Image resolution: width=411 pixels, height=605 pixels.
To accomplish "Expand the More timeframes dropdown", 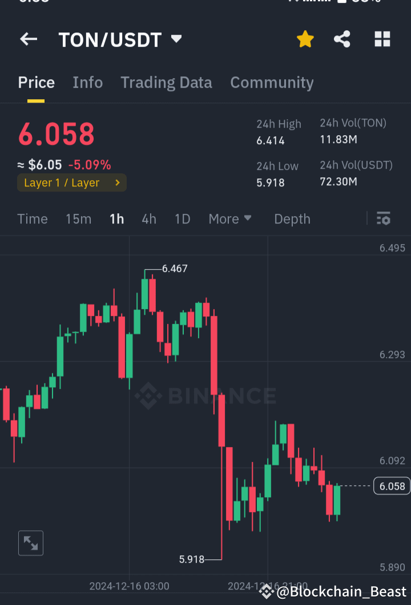I will tap(230, 218).
